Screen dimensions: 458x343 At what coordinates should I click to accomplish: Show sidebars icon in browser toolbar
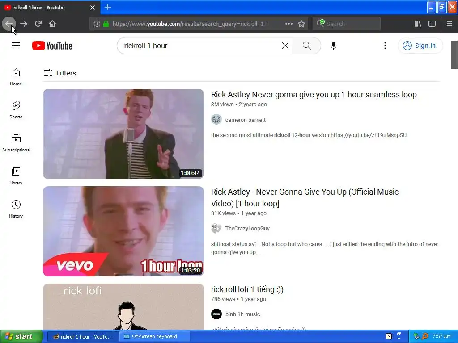(432, 24)
